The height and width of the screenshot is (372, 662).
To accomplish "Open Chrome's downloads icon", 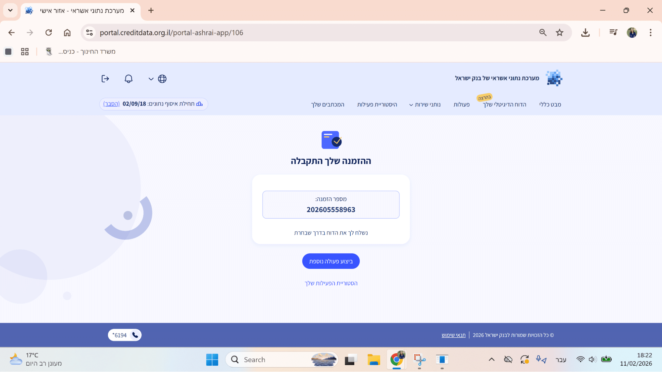I will click(x=585, y=32).
